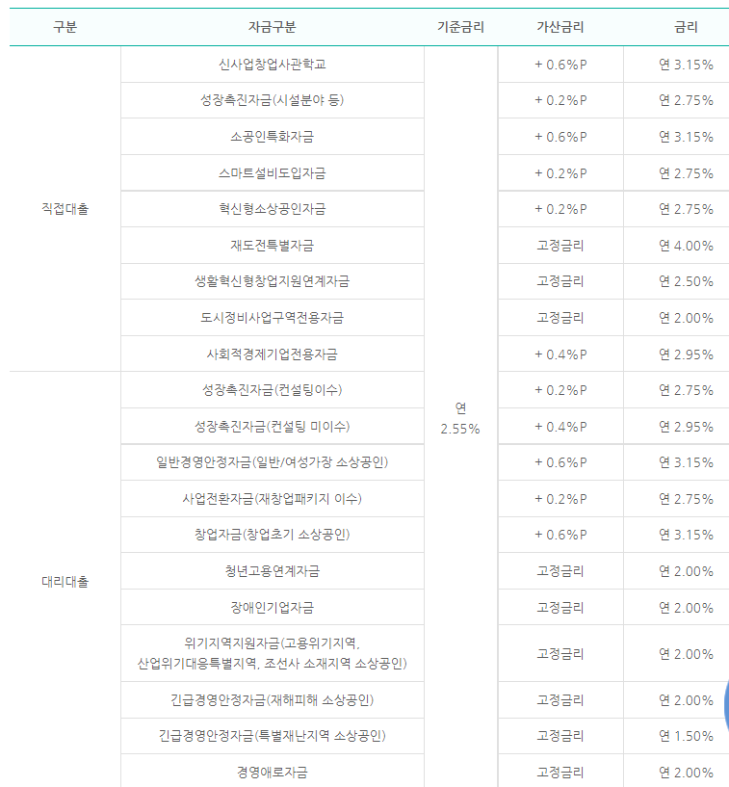Click '+ 0.2%P' in 성장촉진자금(시설분야 등) row
The width and height of the screenshot is (729, 787).
560,100
